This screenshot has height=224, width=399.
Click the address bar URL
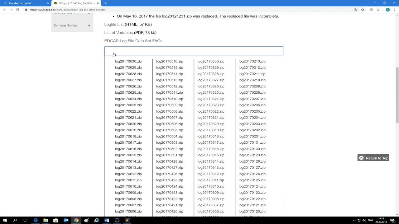point(68,10)
